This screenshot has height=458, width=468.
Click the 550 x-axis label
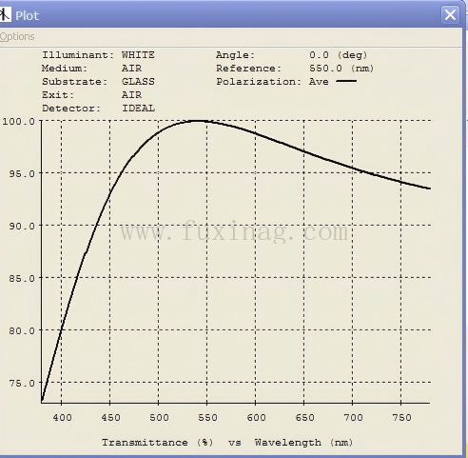(207, 417)
